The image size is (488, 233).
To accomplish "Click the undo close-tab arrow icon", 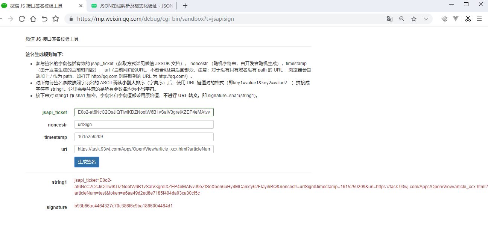I will 44,19.
